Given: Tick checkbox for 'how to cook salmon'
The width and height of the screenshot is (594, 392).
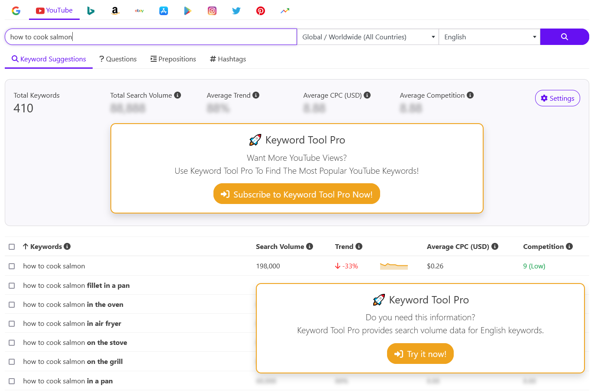Looking at the screenshot, I should [x=12, y=266].
